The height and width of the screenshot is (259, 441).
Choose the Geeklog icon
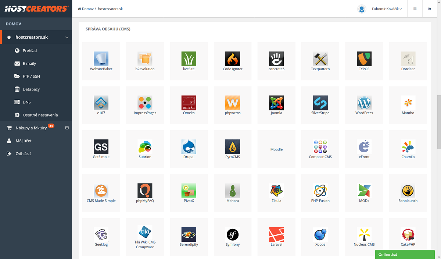[x=101, y=234]
